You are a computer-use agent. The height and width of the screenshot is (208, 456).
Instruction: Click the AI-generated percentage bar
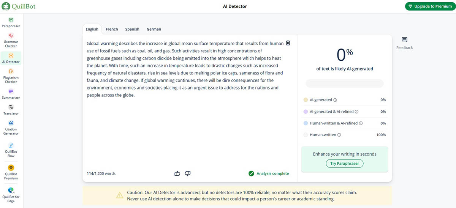[345, 84]
